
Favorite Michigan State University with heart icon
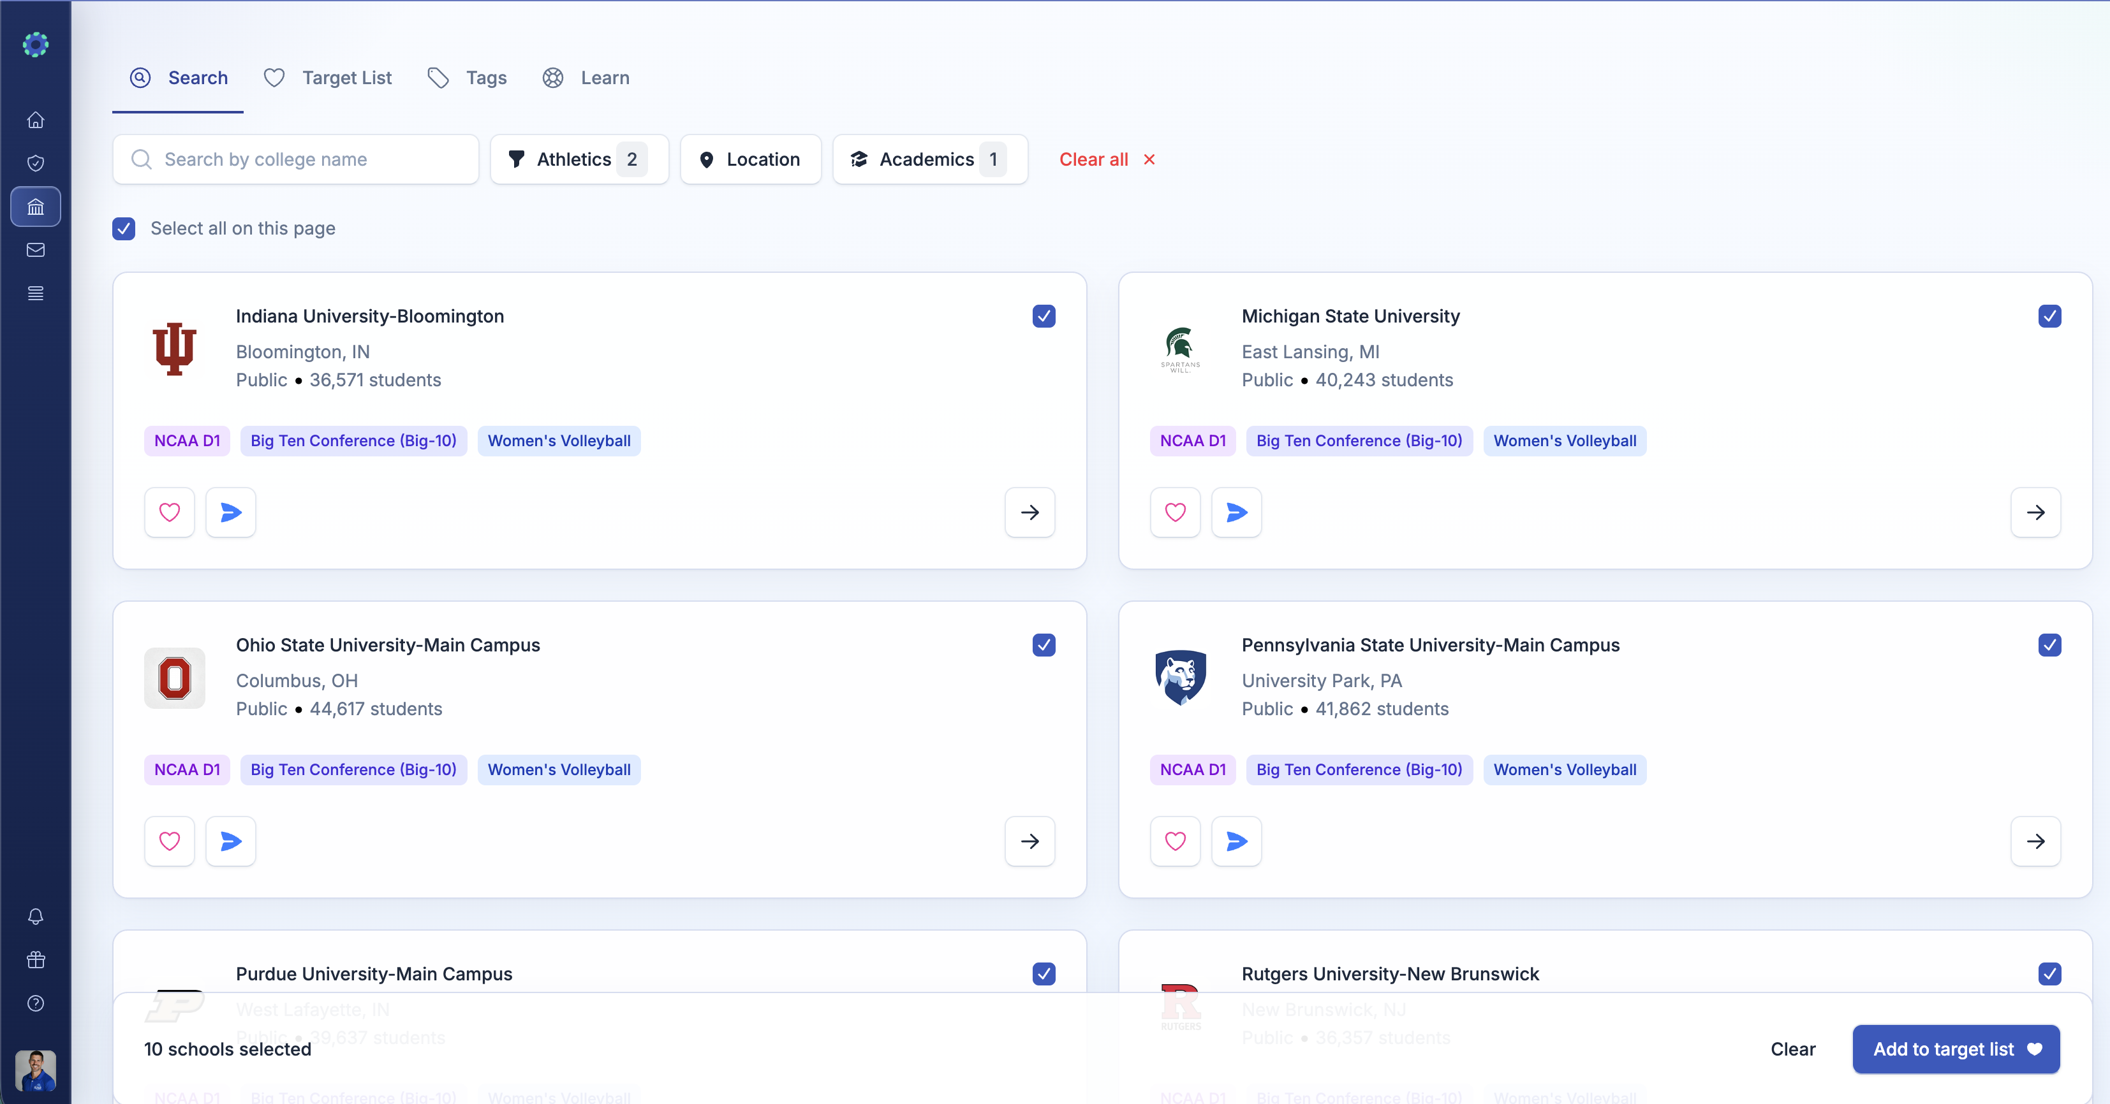pyautogui.click(x=1176, y=512)
